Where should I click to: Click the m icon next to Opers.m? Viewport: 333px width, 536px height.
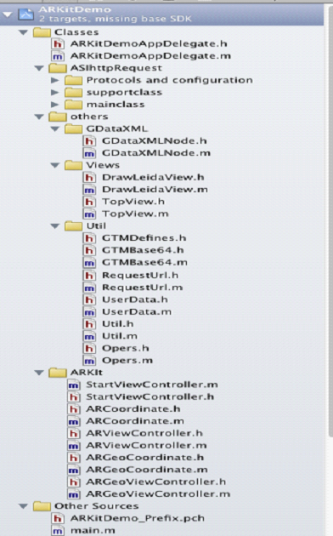[x=89, y=360]
